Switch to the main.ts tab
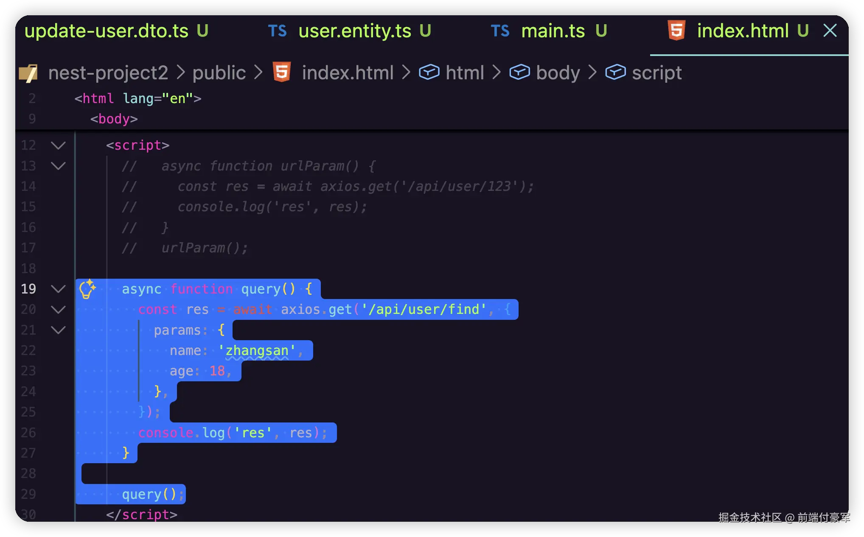 553,31
